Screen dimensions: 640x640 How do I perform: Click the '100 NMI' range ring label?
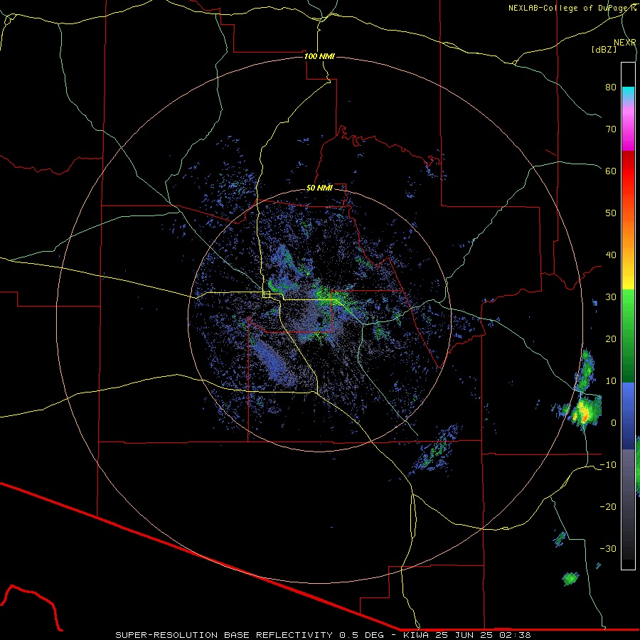point(319,56)
